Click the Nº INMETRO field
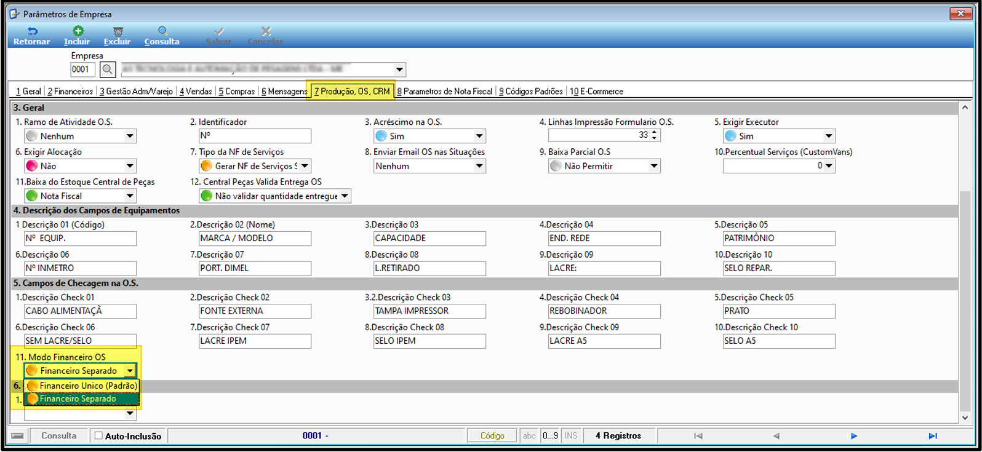The image size is (982, 452). coord(80,269)
